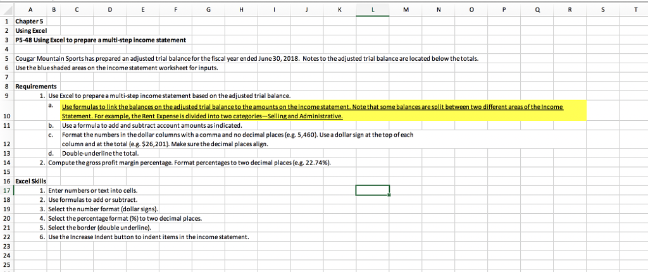648x272 pixels.
Task: Select row 3 header
Action: point(7,40)
